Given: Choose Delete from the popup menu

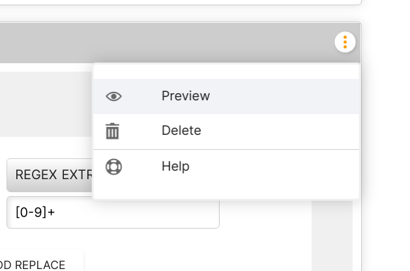Looking at the screenshot, I should [x=226, y=131].
